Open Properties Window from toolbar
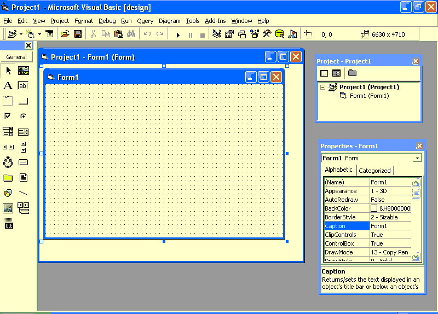Image resolution: width=438 pixels, height=314 pixels. click(229, 34)
